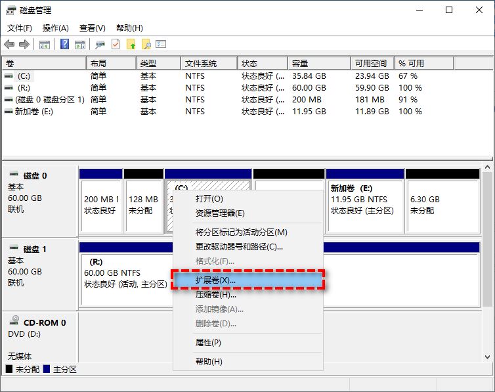Click the show/hide console tree icon
This screenshot has width=495, height=392.
coord(45,45)
